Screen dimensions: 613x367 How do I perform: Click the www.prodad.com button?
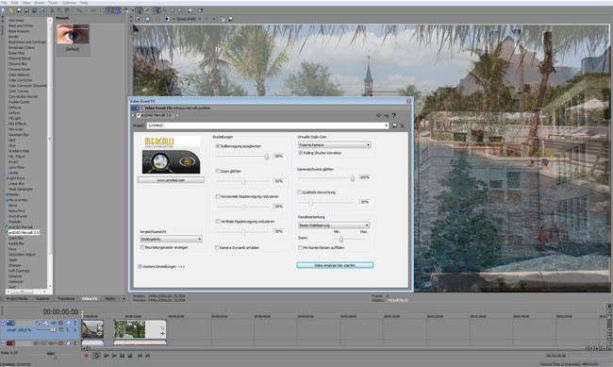[171, 180]
